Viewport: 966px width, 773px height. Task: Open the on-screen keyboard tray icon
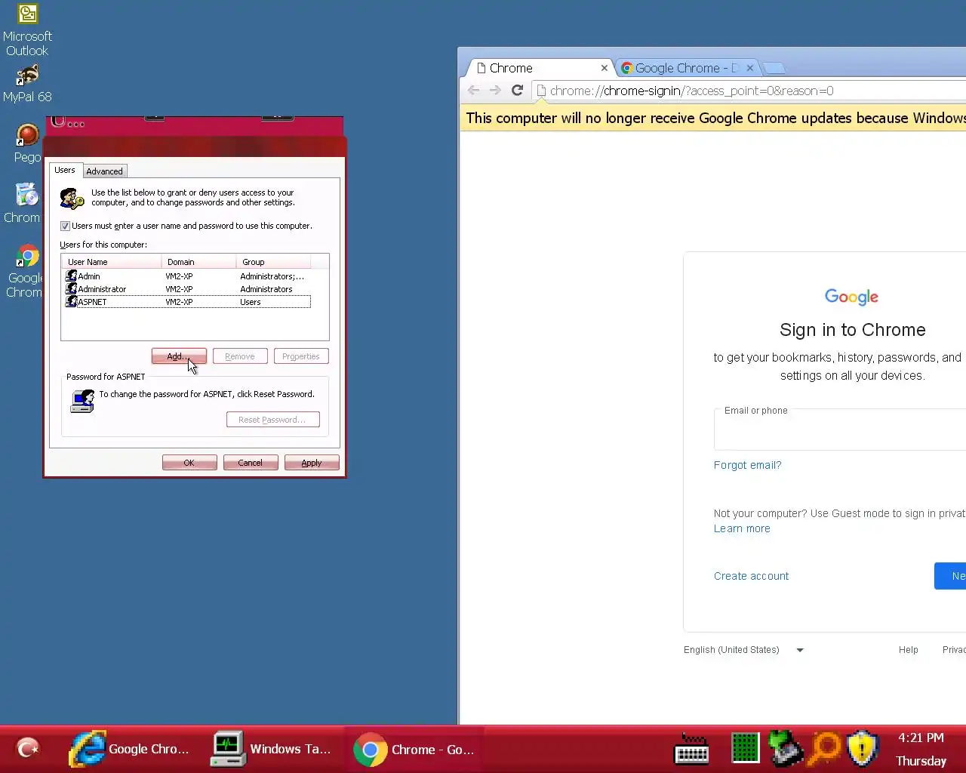(x=691, y=749)
